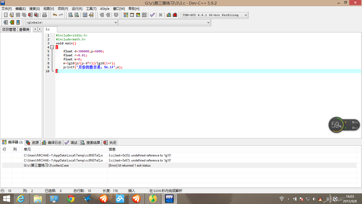Screen dimensions: 362x204
Task: Click the new project window icon
Action: [6, 22]
